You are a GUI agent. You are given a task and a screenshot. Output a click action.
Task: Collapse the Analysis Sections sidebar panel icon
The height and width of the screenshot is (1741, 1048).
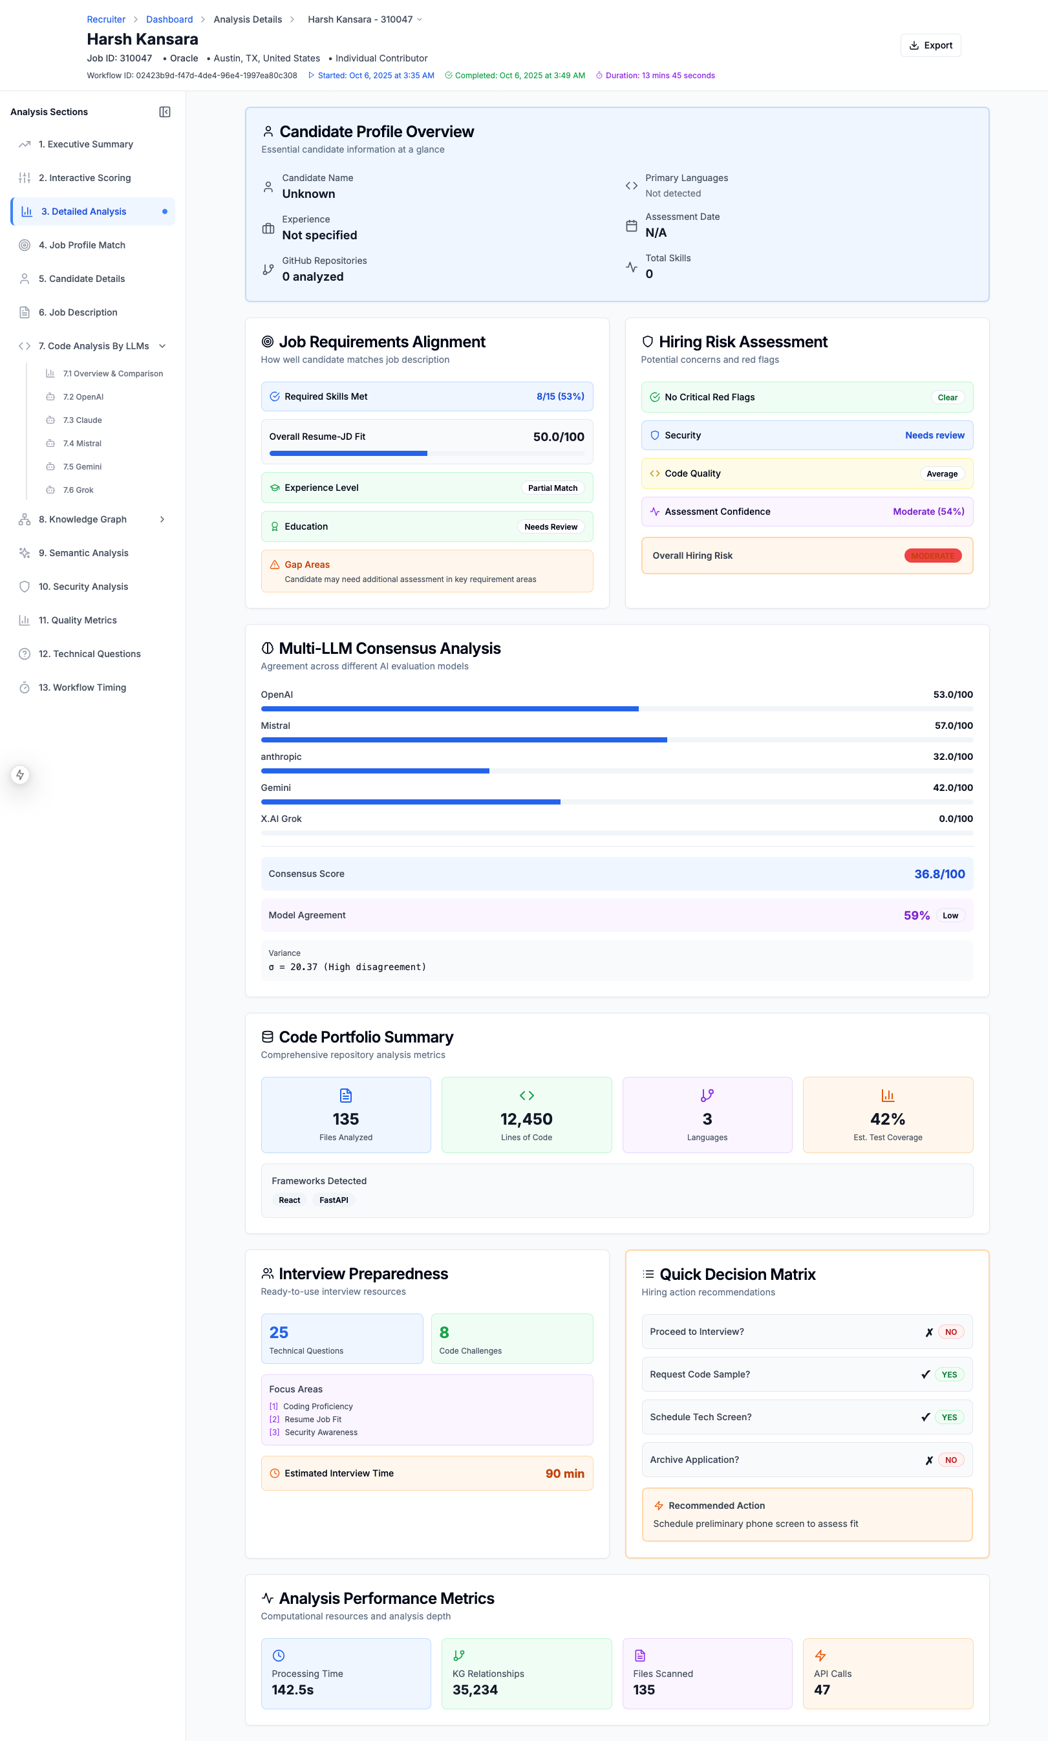click(165, 112)
